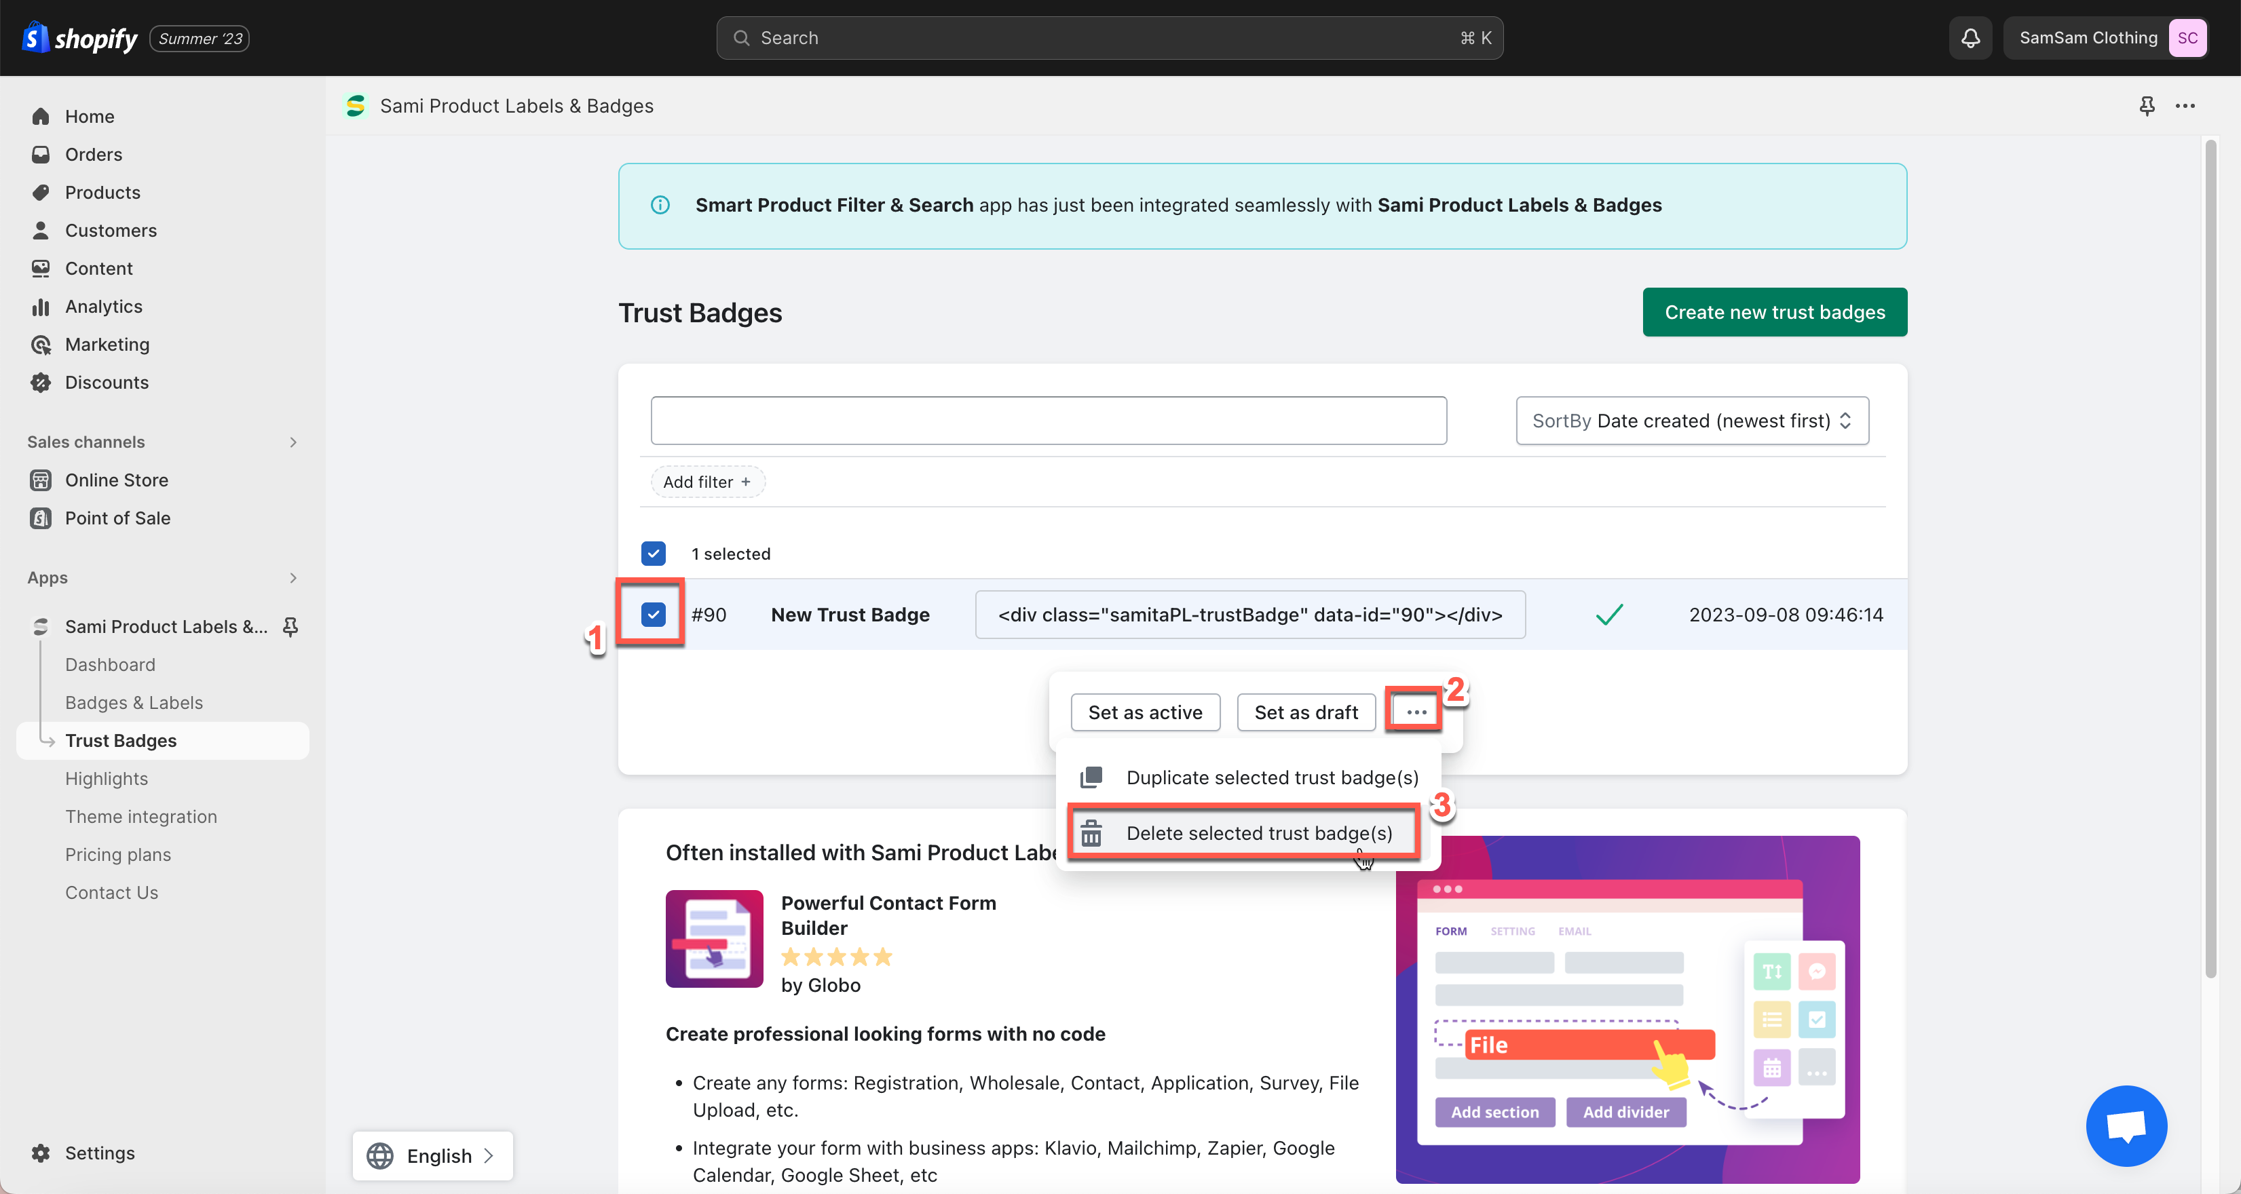Viewport: 2241px width, 1194px height.
Task: Click the Point of Sale icon
Action: [x=41, y=518]
